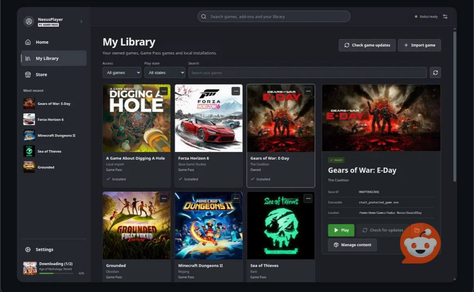This screenshot has width=474, height=292.
Task: Click the Age of Mythology download thumbnail
Action: [30, 268]
